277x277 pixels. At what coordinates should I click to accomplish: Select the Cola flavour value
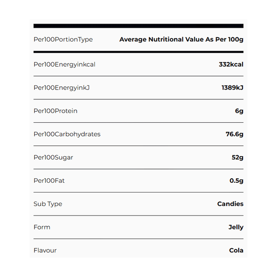(236, 251)
